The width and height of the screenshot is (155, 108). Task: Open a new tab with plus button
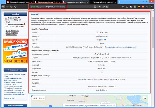tap(119, 2)
